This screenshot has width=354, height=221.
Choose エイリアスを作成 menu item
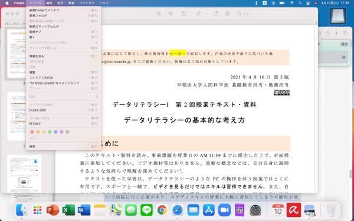click(x=64, y=78)
